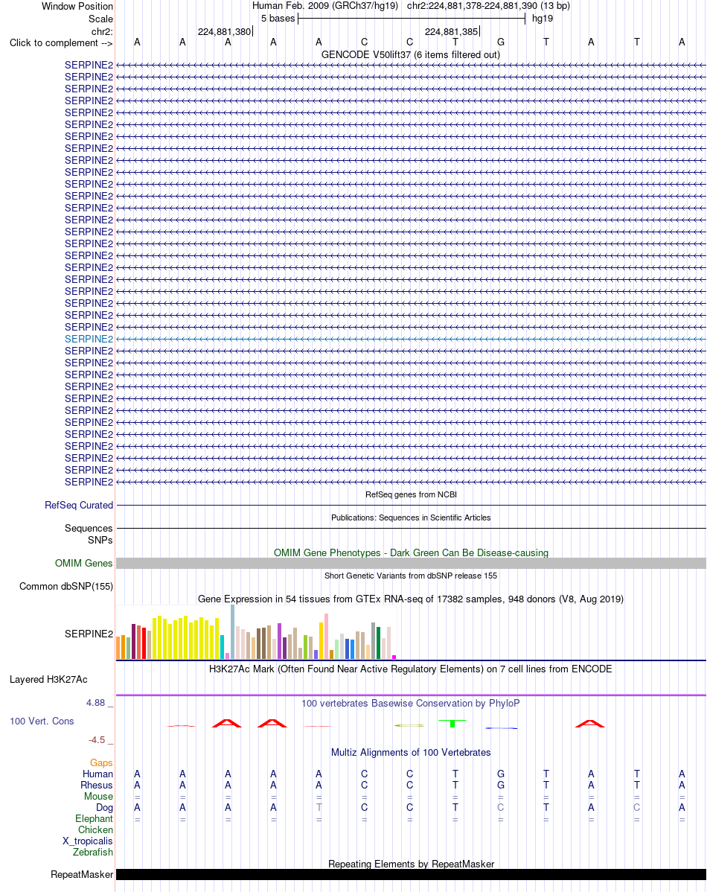Click the RepeatMasker track label
The width and height of the screenshot is (707, 892).
coord(82,874)
